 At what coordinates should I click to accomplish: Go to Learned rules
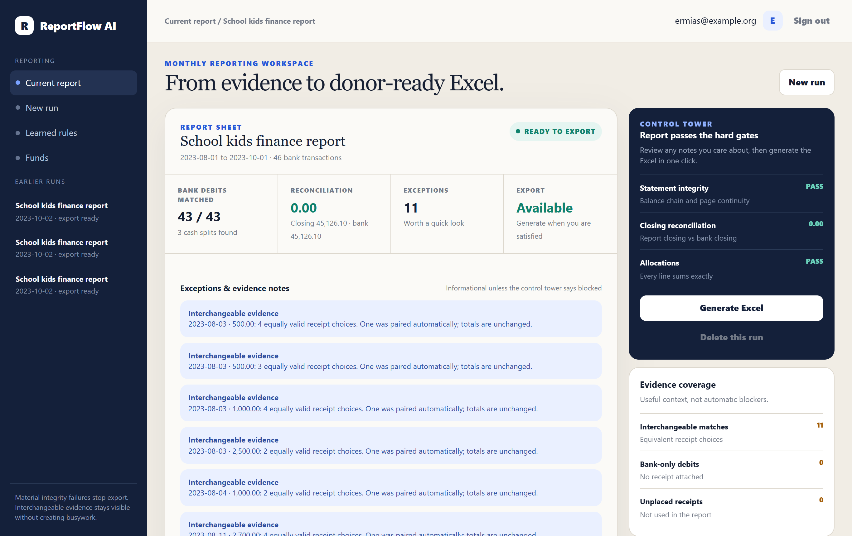coord(74,133)
